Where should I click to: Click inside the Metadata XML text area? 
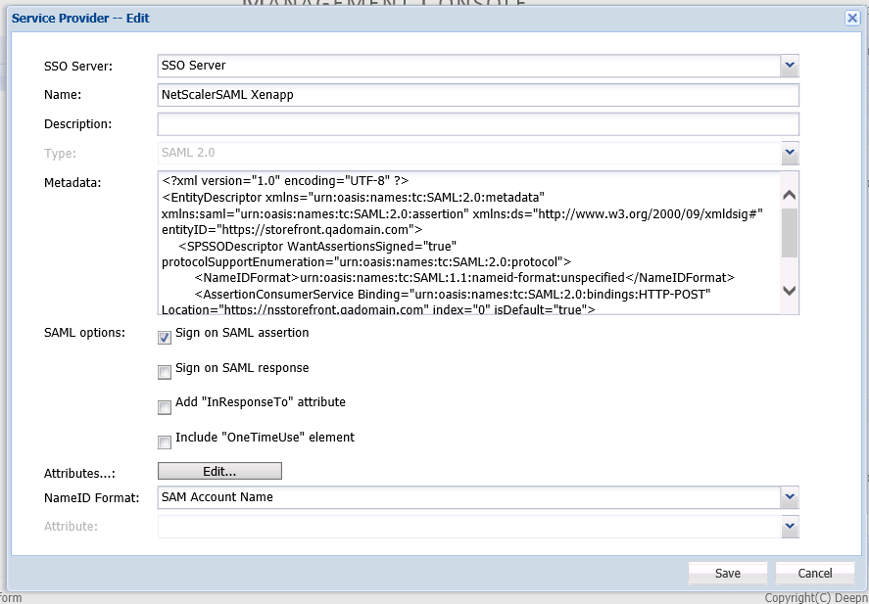(468, 243)
